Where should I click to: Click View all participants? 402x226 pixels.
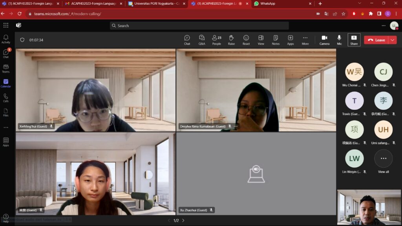384,161
